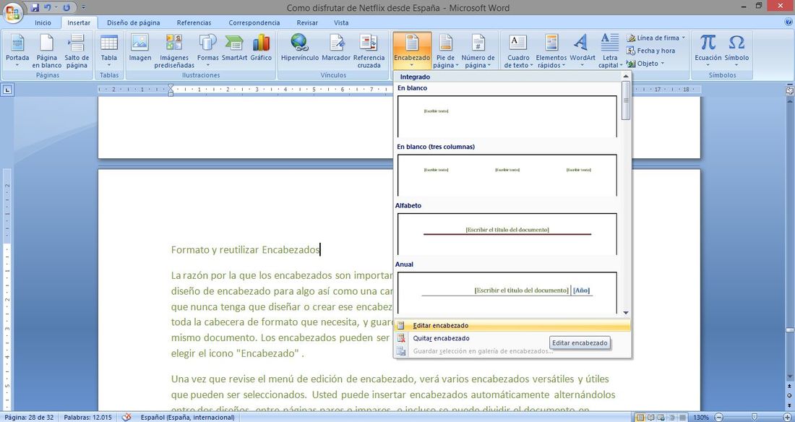Open the Office button menu

coord(12,12)
